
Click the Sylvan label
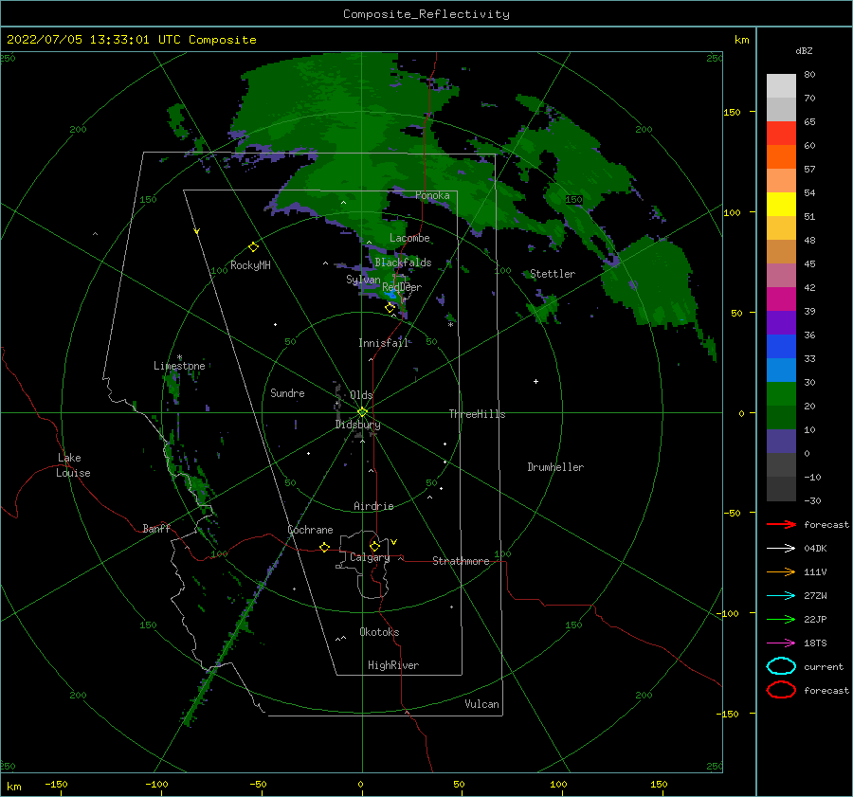[x=363, y=280]
